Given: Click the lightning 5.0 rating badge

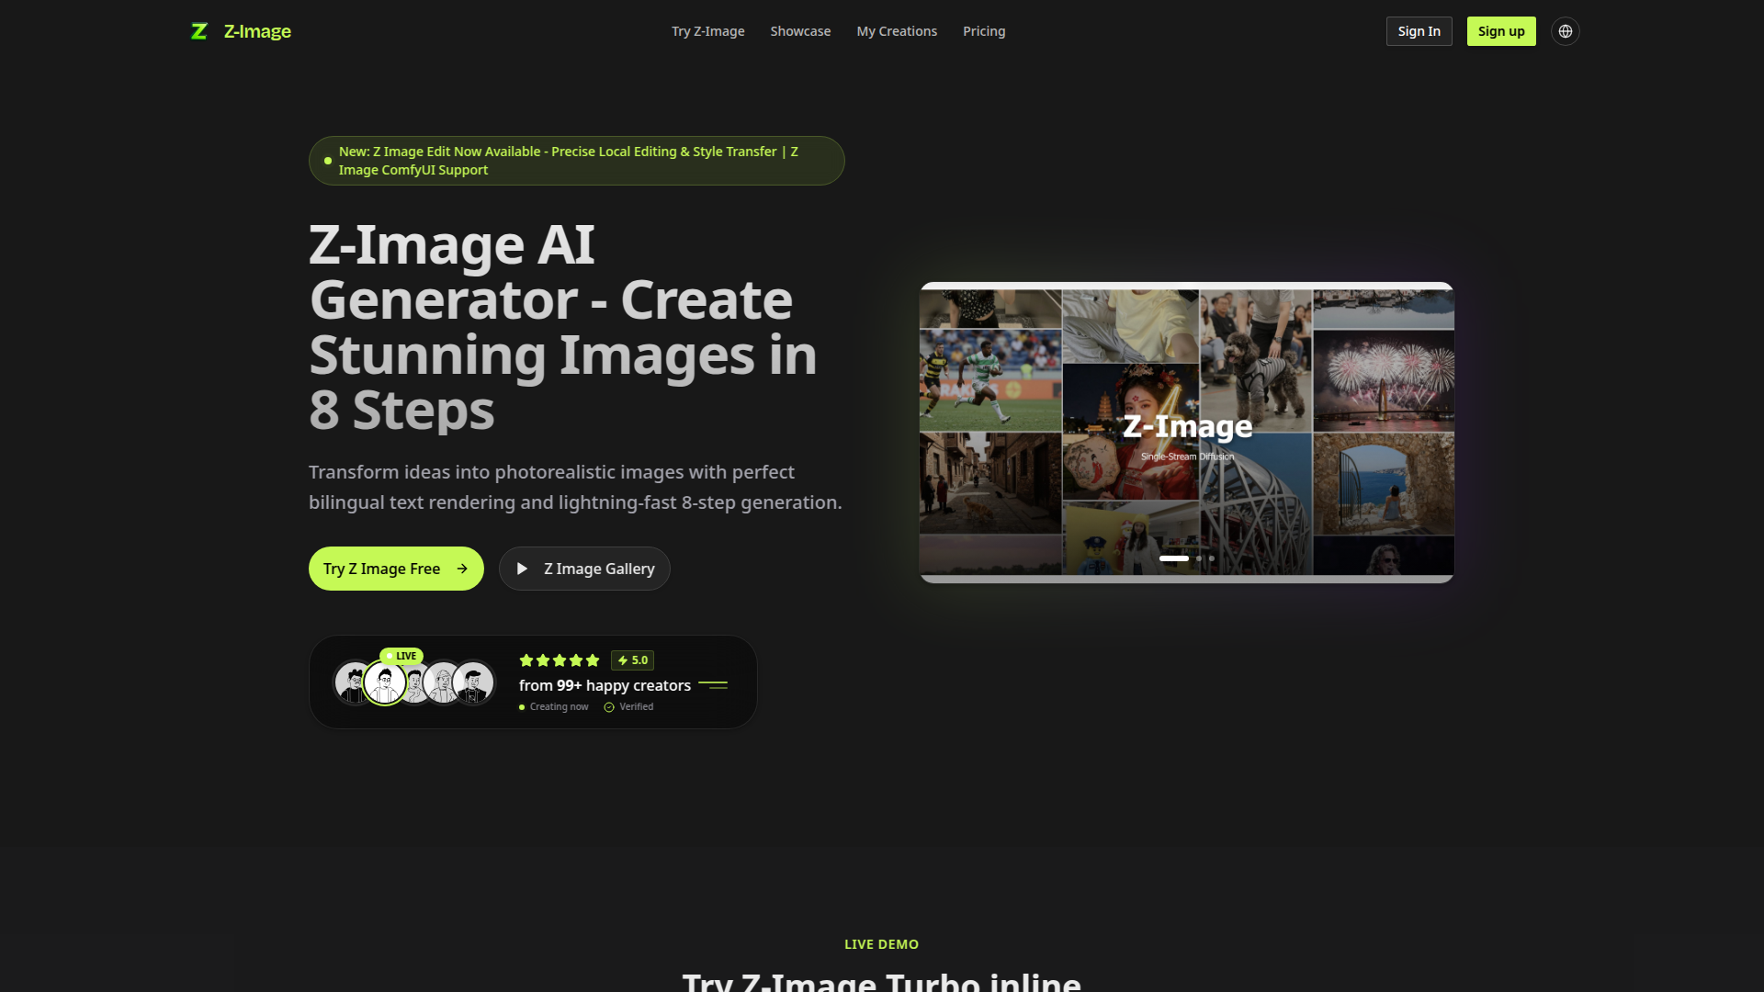Looking at the screenshot, I should (632, 660).
